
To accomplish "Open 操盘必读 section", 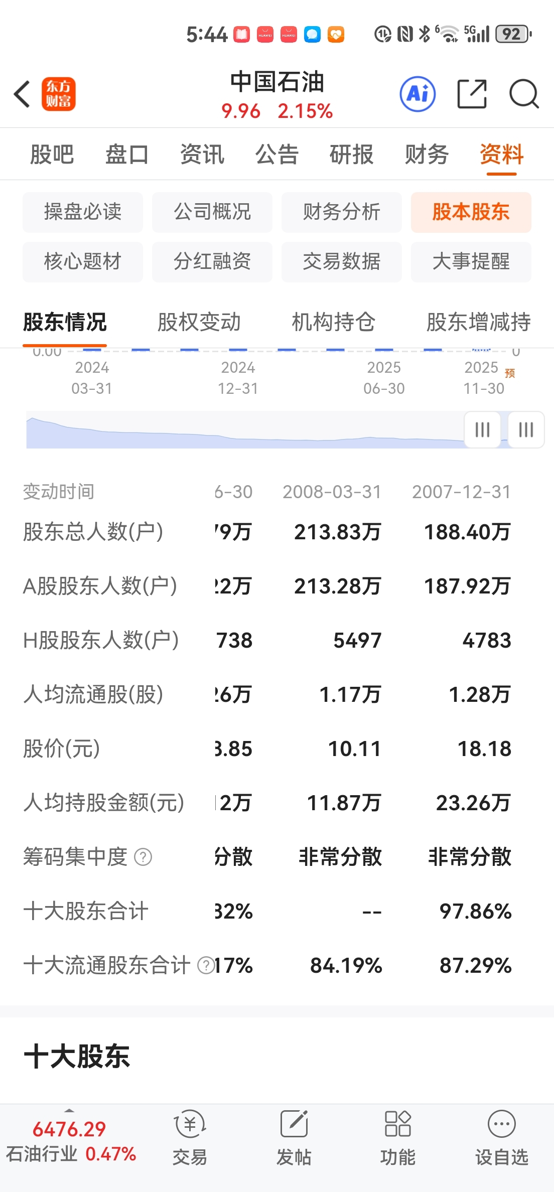I will pyautogui.click(x=83, y=212).
